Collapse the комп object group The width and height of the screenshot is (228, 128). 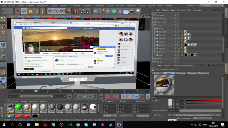click(x=153, y=25)
